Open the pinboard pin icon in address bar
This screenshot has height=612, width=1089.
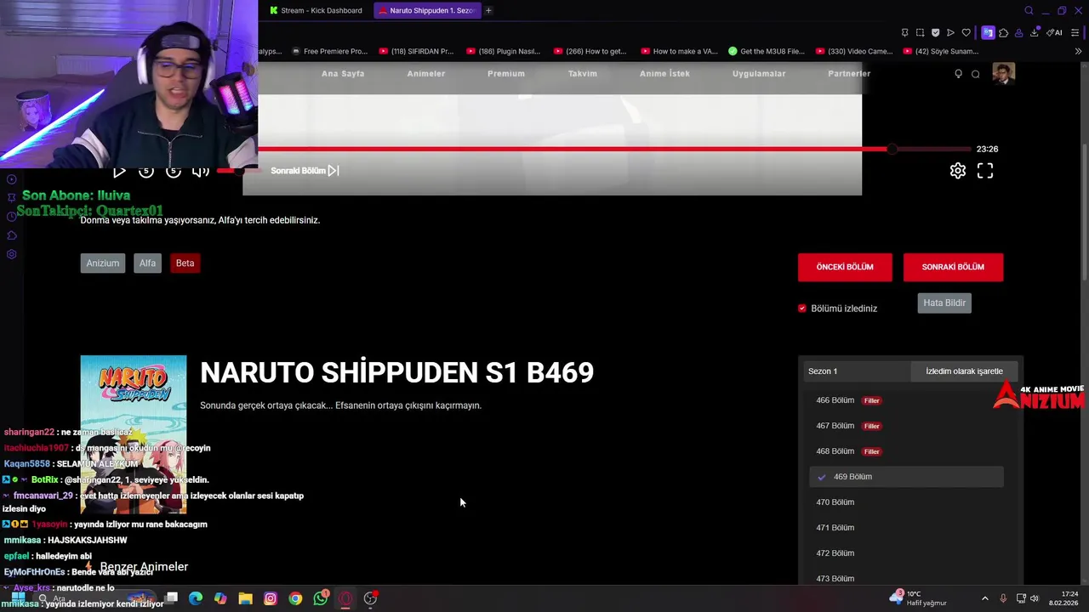point(904,33)
